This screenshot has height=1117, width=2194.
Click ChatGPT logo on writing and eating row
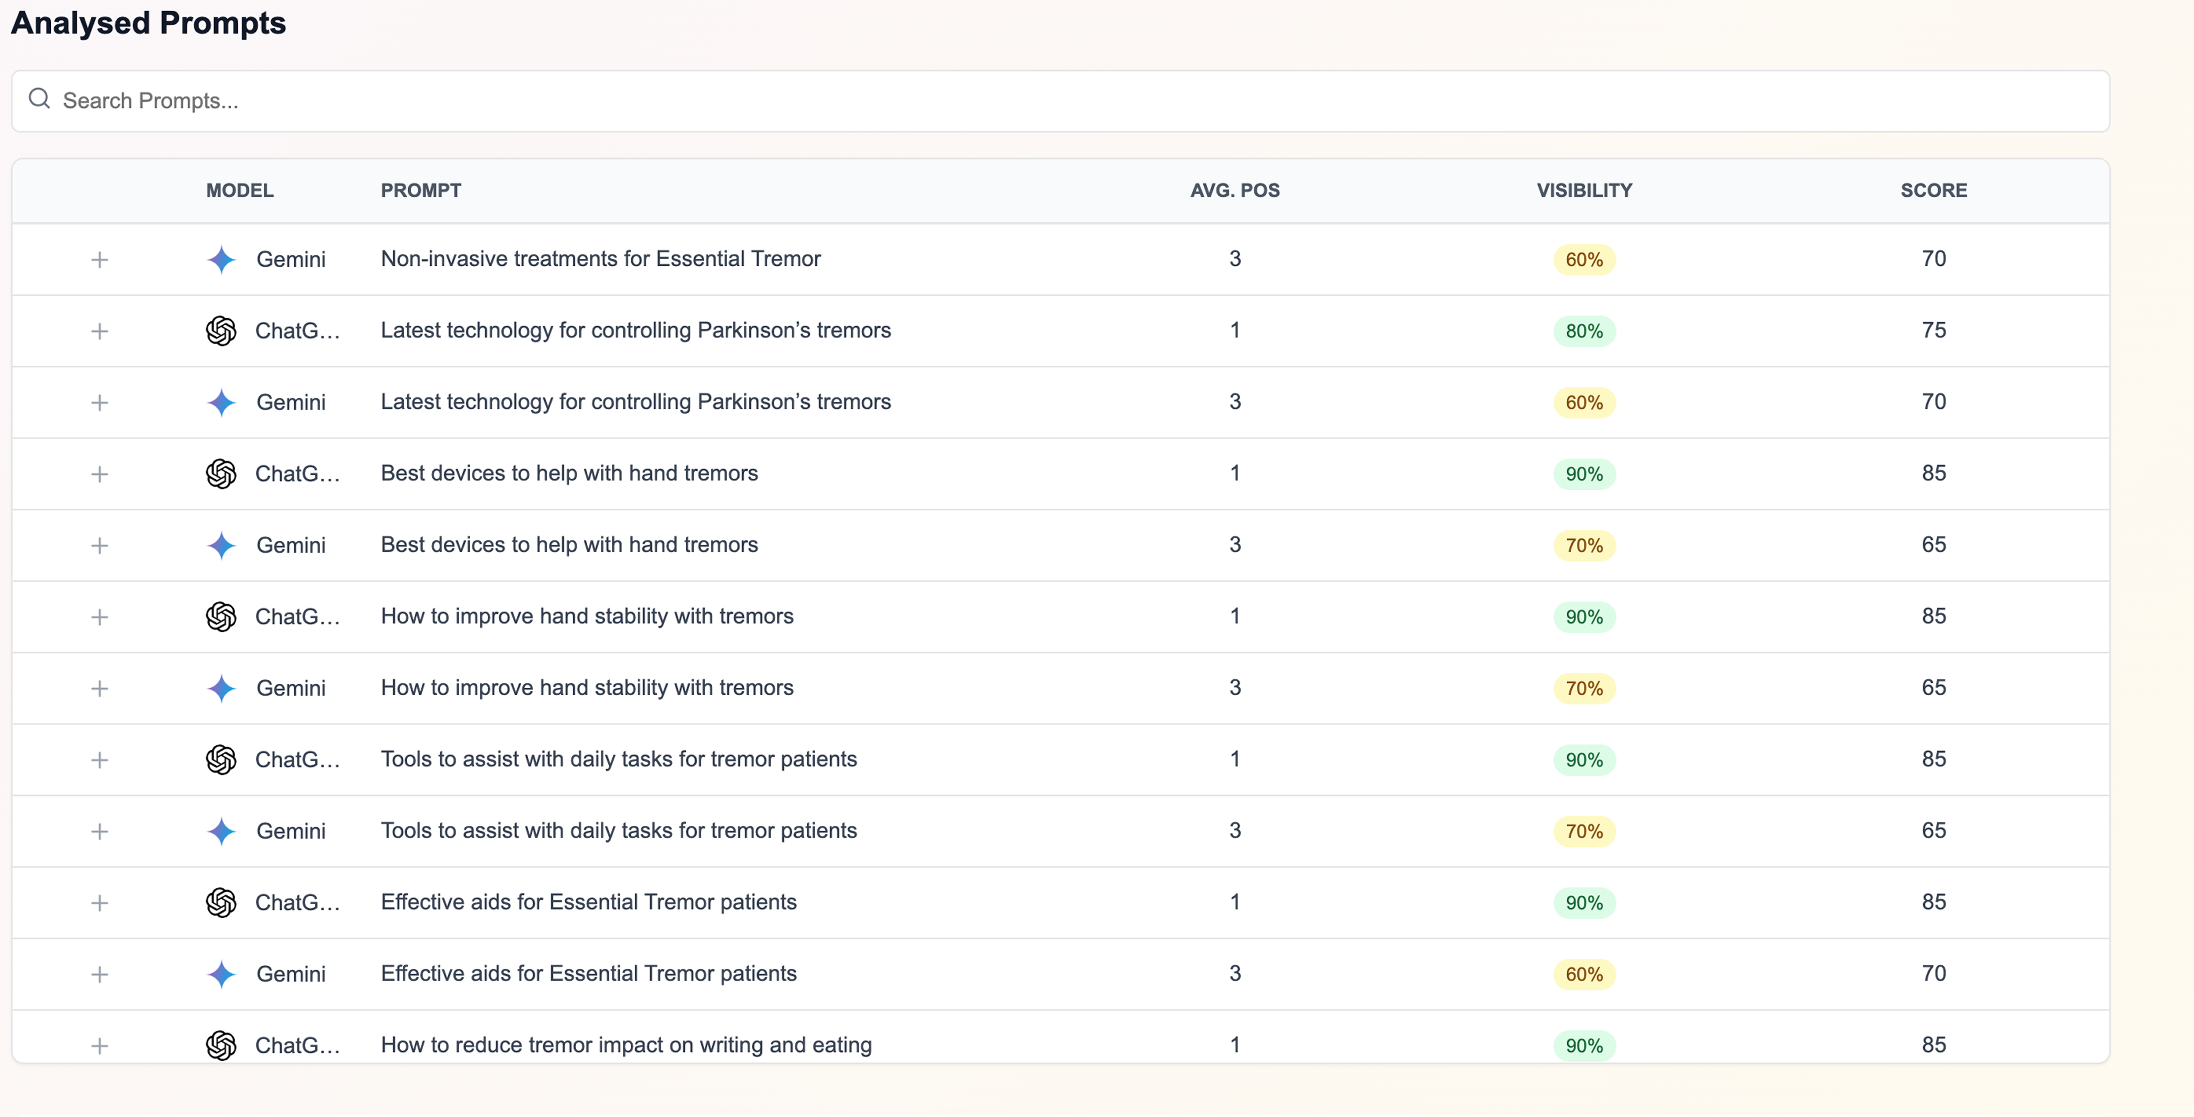(221, 1045)
